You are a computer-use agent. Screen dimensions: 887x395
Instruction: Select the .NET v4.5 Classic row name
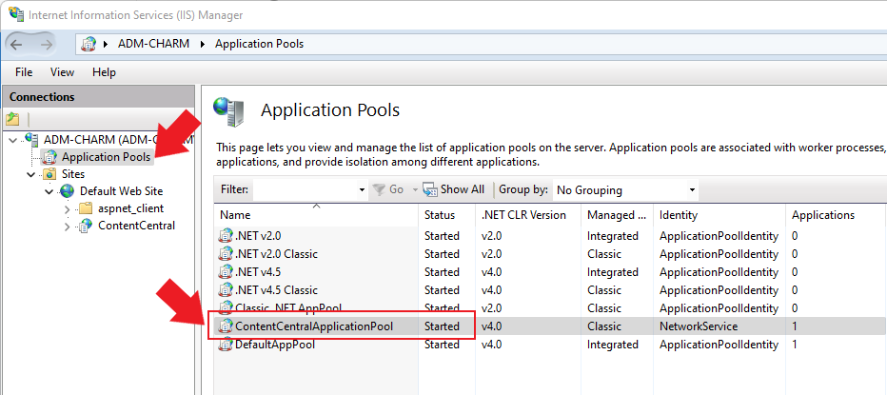click(x=277, y=290)
